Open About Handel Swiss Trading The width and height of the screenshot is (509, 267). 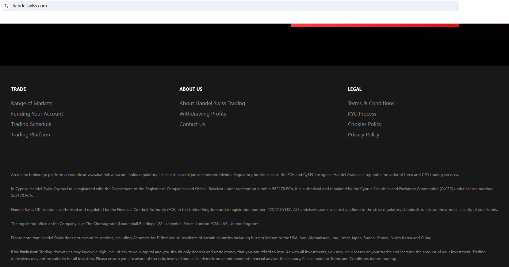point(212,103)
